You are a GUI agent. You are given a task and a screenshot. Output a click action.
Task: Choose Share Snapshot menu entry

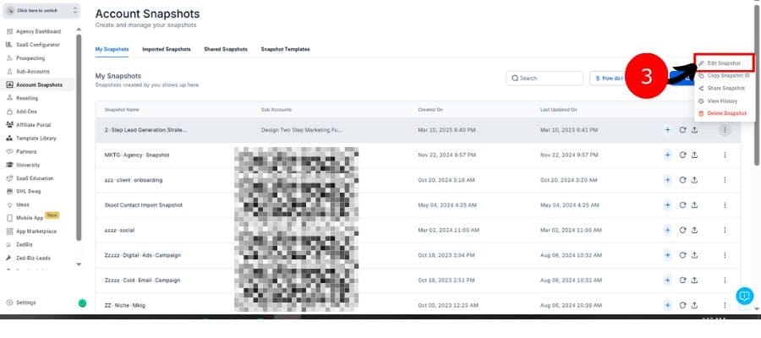point(721,88)
